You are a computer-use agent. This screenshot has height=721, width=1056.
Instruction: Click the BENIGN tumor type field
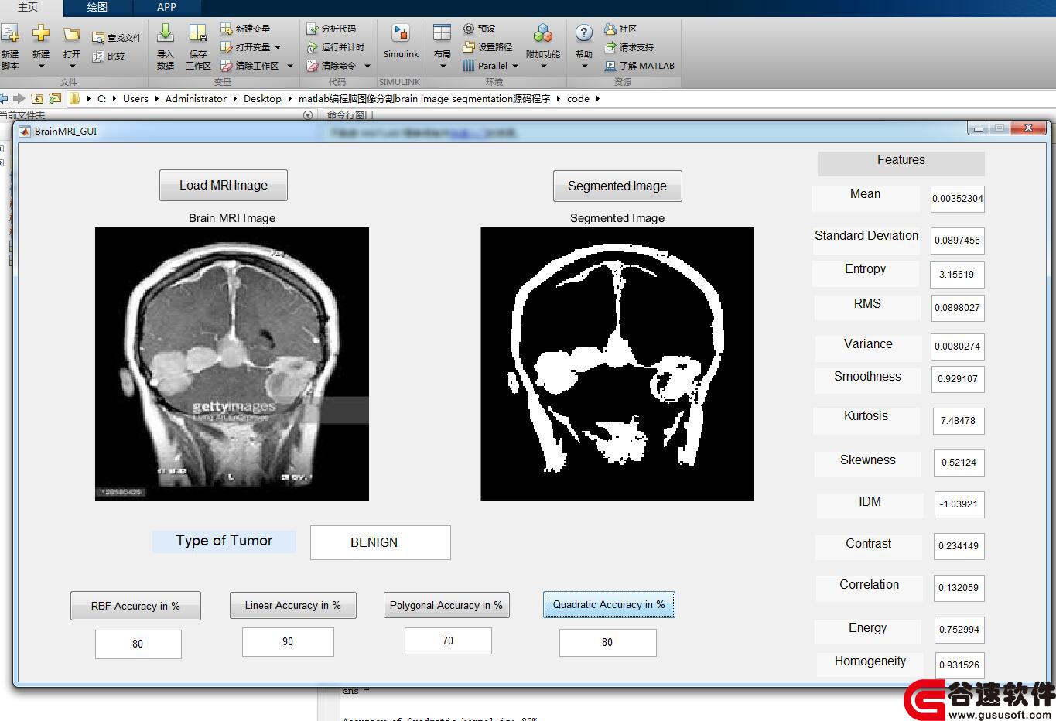(381, 542)
